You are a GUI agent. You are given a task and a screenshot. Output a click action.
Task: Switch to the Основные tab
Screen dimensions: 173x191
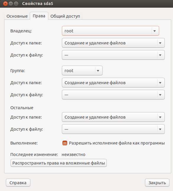(17, 16)
